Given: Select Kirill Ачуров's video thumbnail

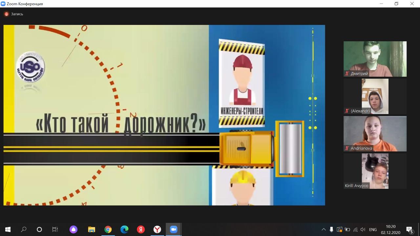Looking at the screenshot, I should [375, 171].
